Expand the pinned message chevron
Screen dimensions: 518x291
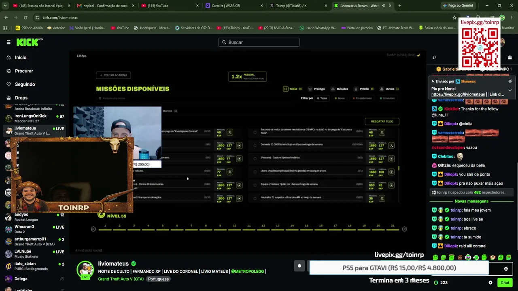(x=510, y=91)
